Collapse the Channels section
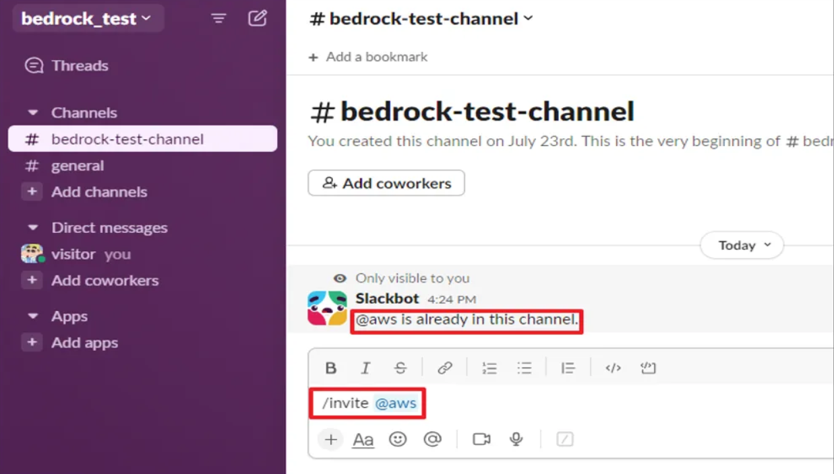Image resolution: width=834 pixels, height=474 pixels. click(32, 112)
